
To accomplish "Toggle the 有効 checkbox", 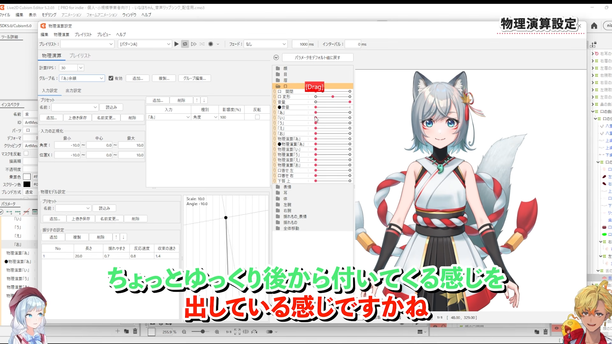I will [x=111, y=78].
